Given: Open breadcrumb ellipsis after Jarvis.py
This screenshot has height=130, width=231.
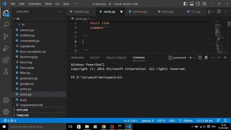Looking at the screenshot, I should 92,19.
